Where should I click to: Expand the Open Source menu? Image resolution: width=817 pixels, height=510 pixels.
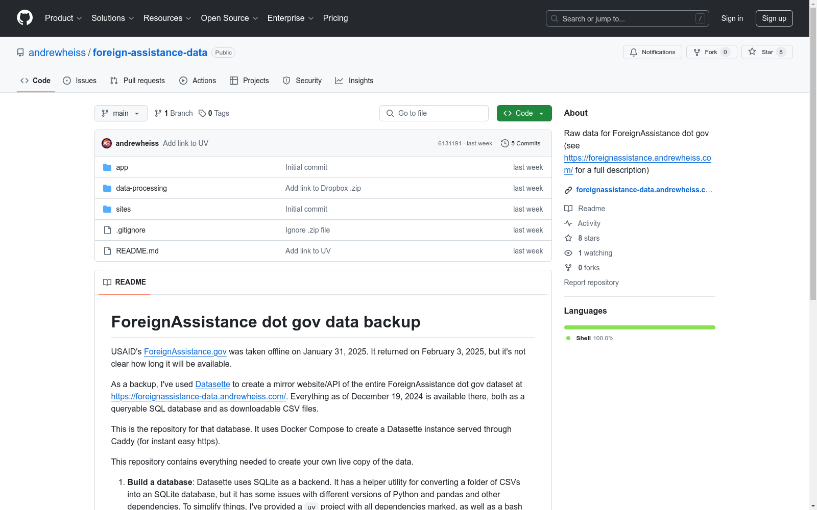(230, 18)
